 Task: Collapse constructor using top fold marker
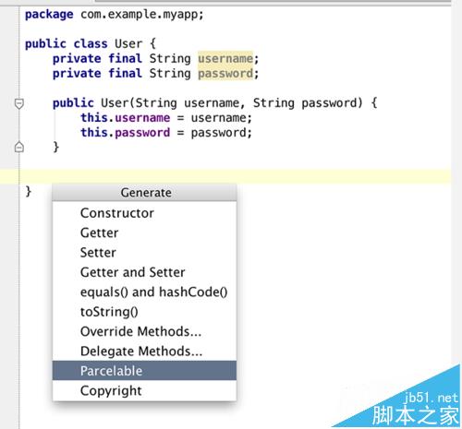click(x=19, y=103)
